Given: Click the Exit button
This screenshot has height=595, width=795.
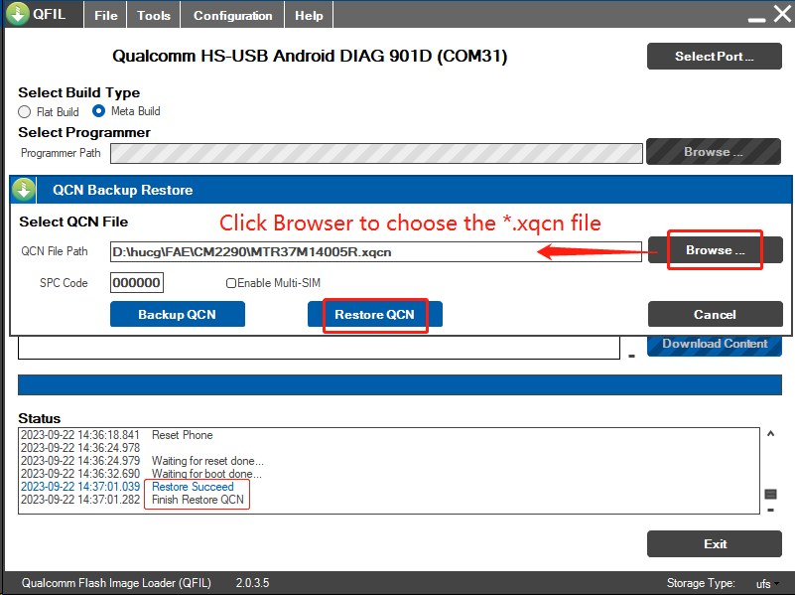Looking at the screenshot, I should click(715, 544).
